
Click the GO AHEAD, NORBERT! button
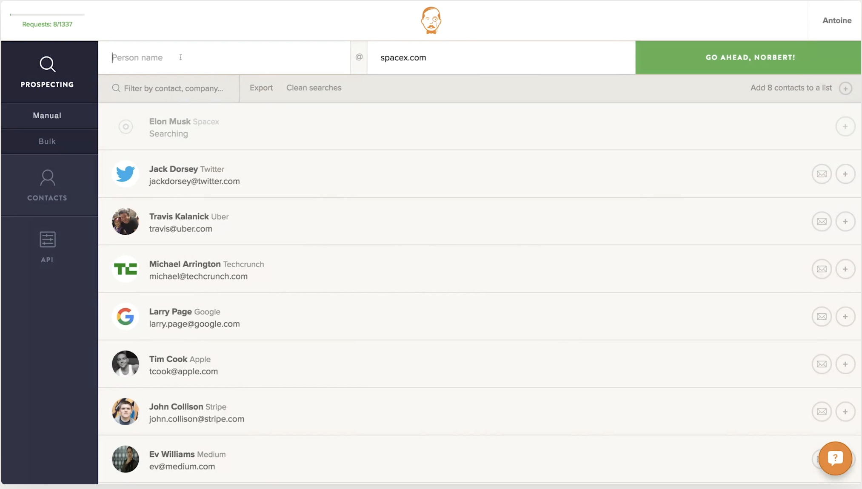point(748,57)
